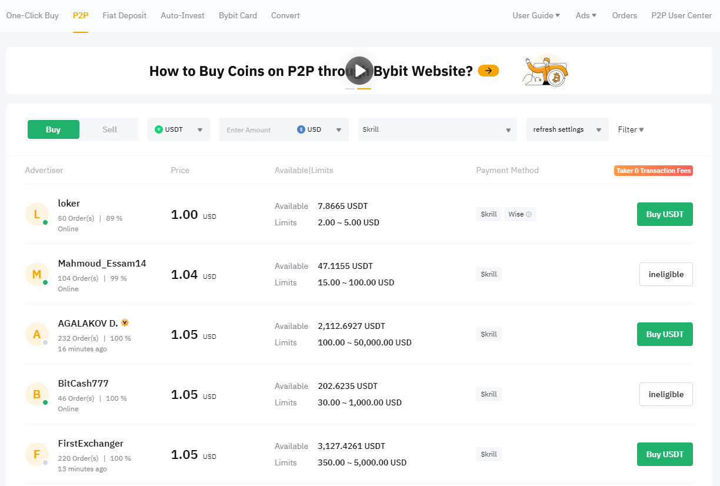Select the Buy toggle
The height and width of the screenshot is (486, 720).
54,129
